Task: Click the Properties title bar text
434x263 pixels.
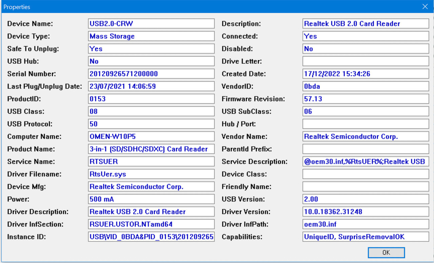Action: pyautogui.click(x=17, y=7)
